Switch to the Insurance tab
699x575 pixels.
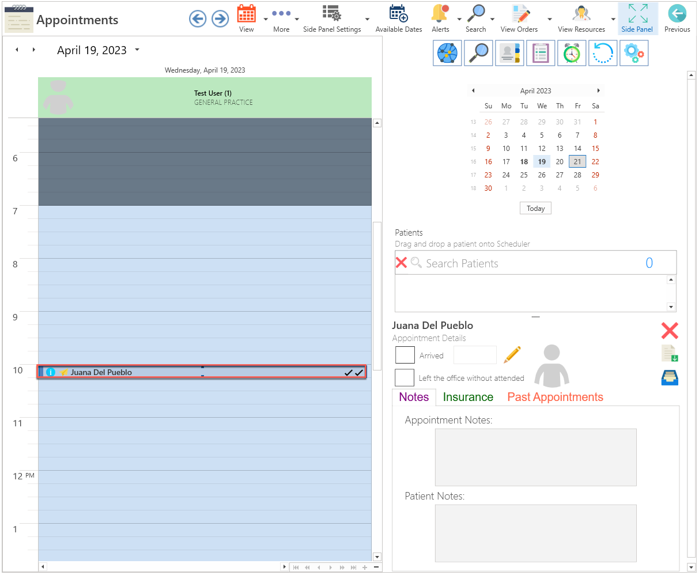[x=468, y=397]
